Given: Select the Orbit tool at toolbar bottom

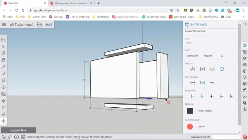Looking at the screenshot, I should [x=3, y=121].
